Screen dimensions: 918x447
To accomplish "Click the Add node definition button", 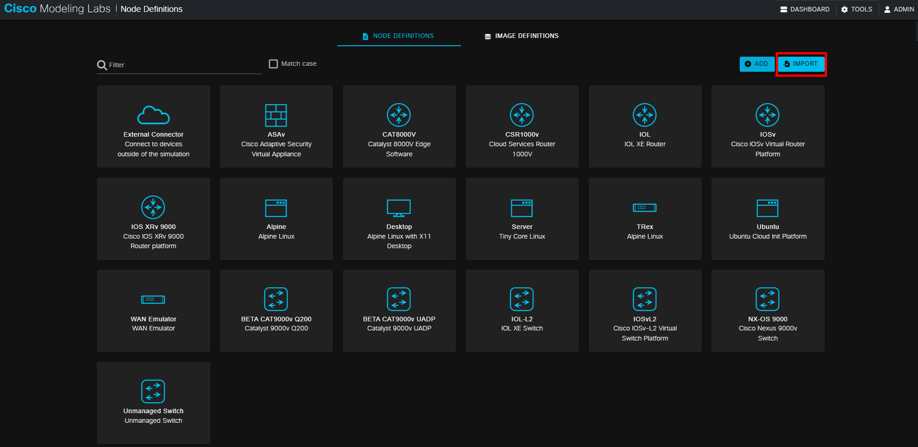I will click(x=757, y=64).
